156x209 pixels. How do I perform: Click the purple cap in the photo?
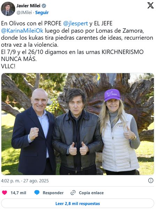pyautogui.click(x=112, y=95)
